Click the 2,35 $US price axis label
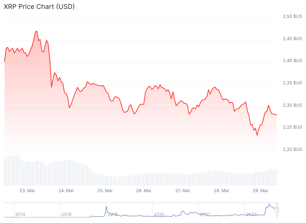Screen dimensions: 306x223 tap(292, 83)
